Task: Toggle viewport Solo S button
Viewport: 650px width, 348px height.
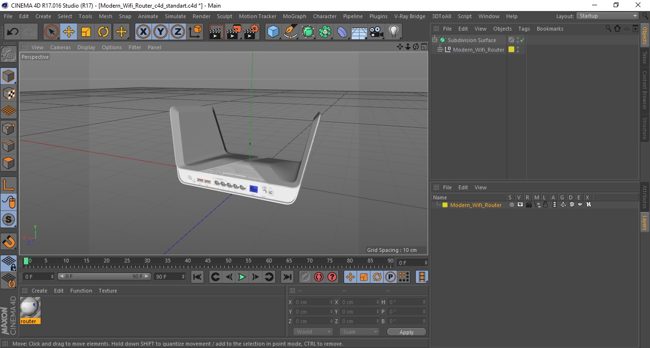Action: click(9, 220)
